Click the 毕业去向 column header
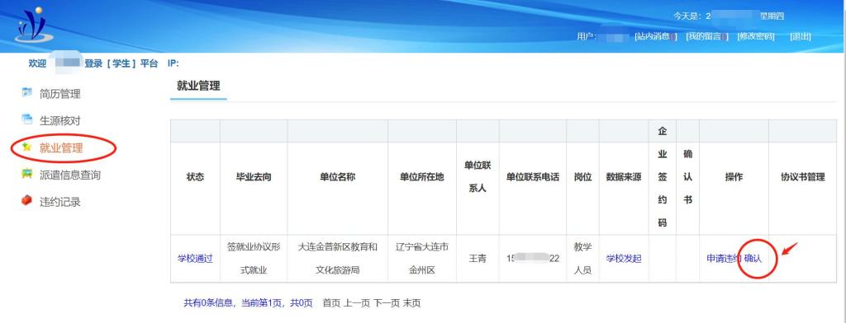 tap(254, 177)
